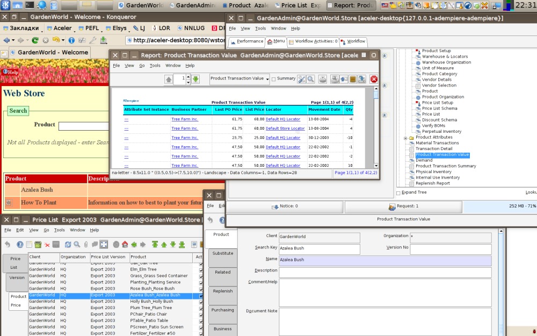The width and height of the screenshot is (537, 336).
Task: Click the Requery refresh icon in the Price List toolbar
Action: pyautogui.click(x=68, y=245)
